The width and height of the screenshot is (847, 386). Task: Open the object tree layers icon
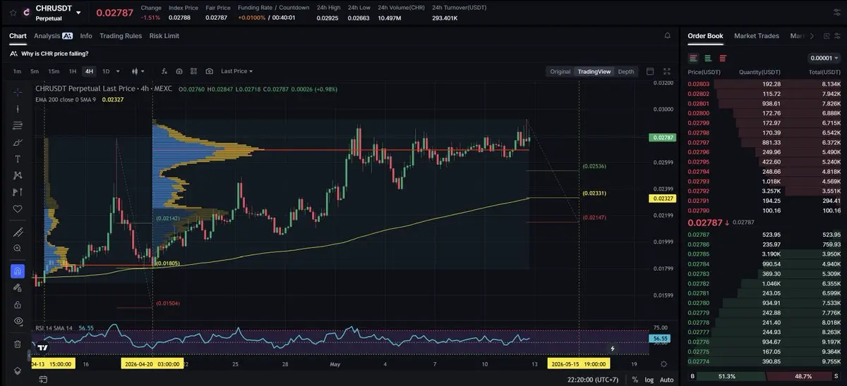[x=18, y=371]
